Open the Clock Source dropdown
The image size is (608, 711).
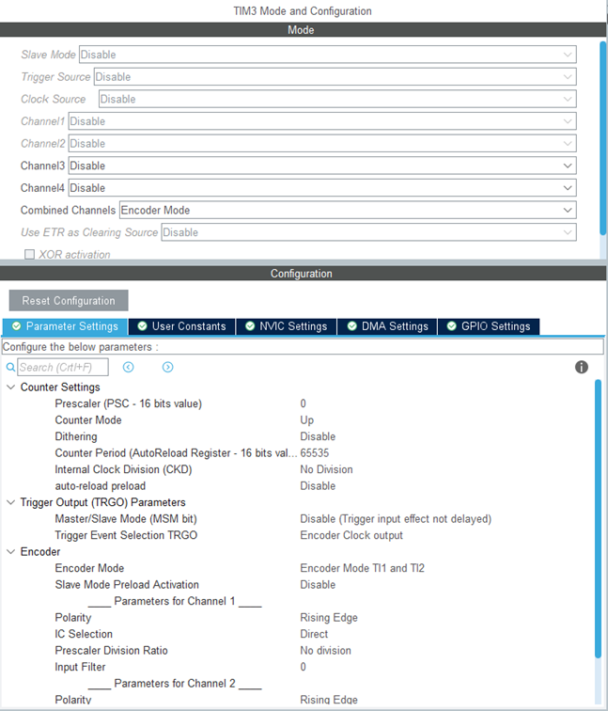point(337,99)
